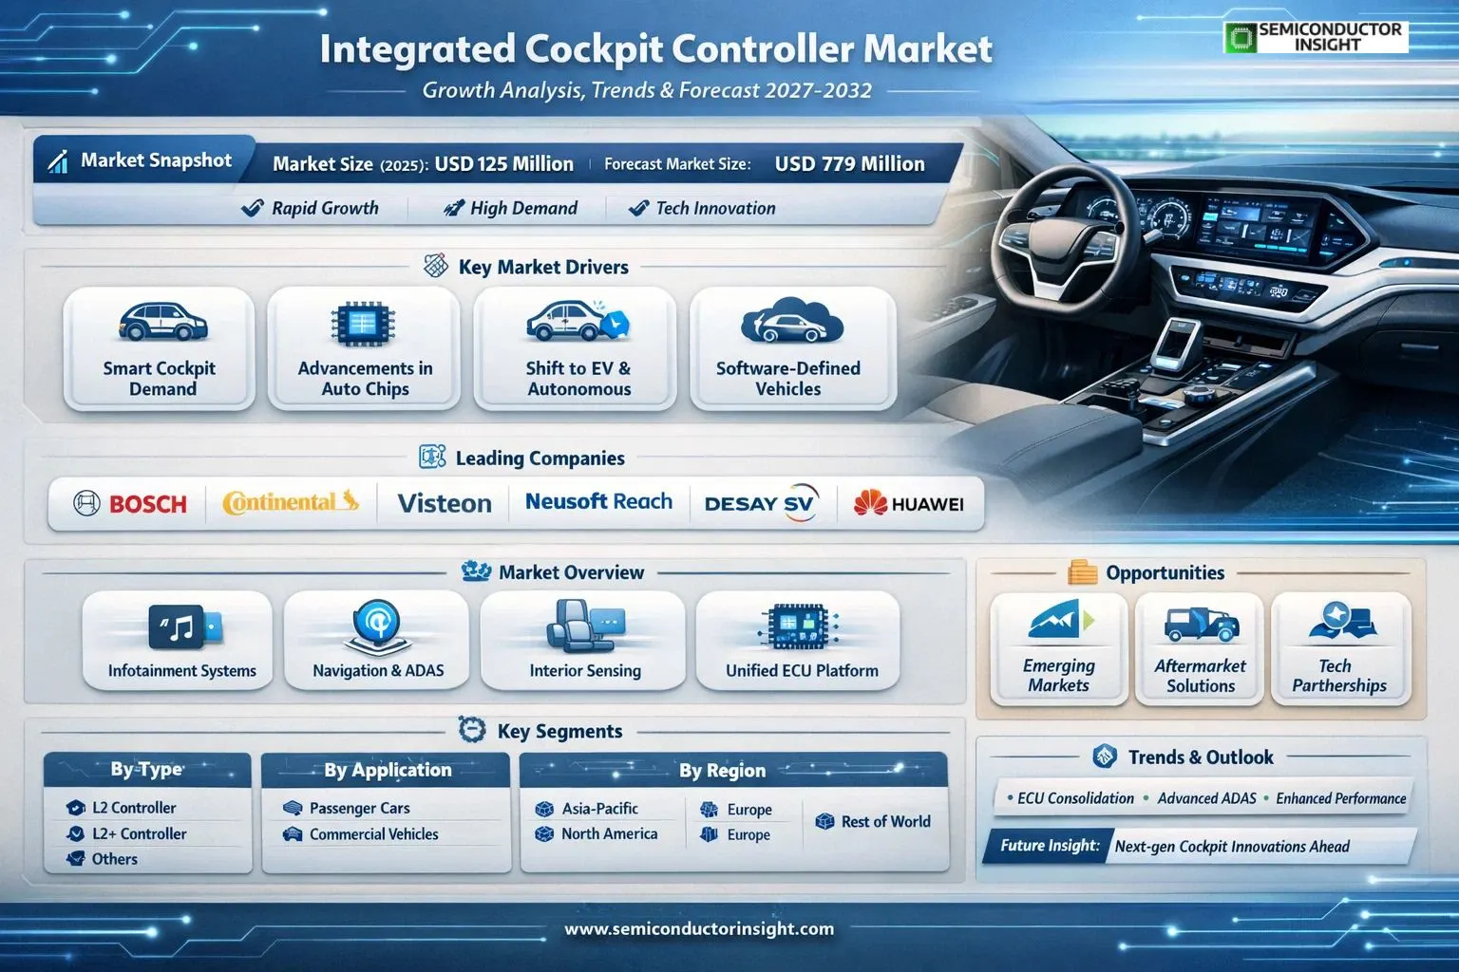This screenshot has width=1459, height=972.
Task: Click the Aftermarket Solutions card label
Action: point(1201,676)
